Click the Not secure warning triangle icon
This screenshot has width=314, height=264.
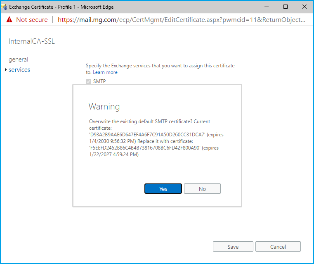coord(9,20)
